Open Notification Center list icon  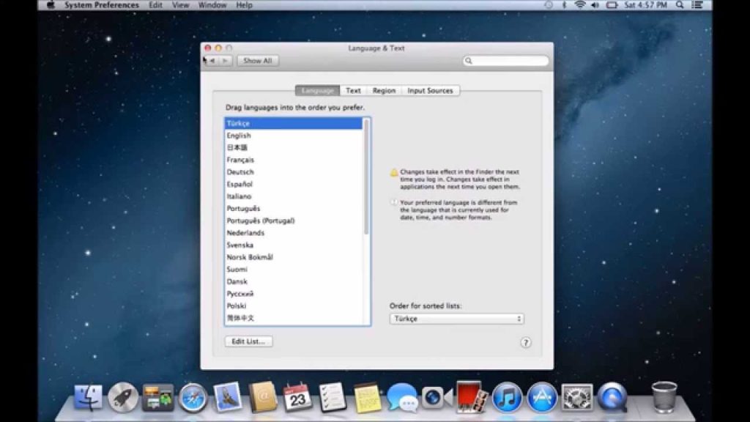click(x=698, y=5)
